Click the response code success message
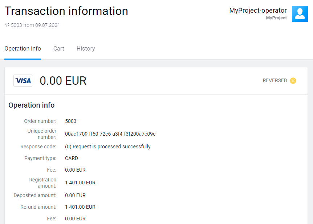This screenshot has height=224, width=313. [107, 147]
